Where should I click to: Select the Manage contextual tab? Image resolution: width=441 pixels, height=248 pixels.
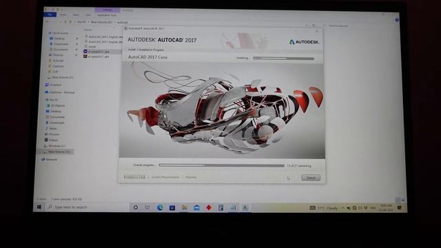pyautogui.click(x=107, y=10)
